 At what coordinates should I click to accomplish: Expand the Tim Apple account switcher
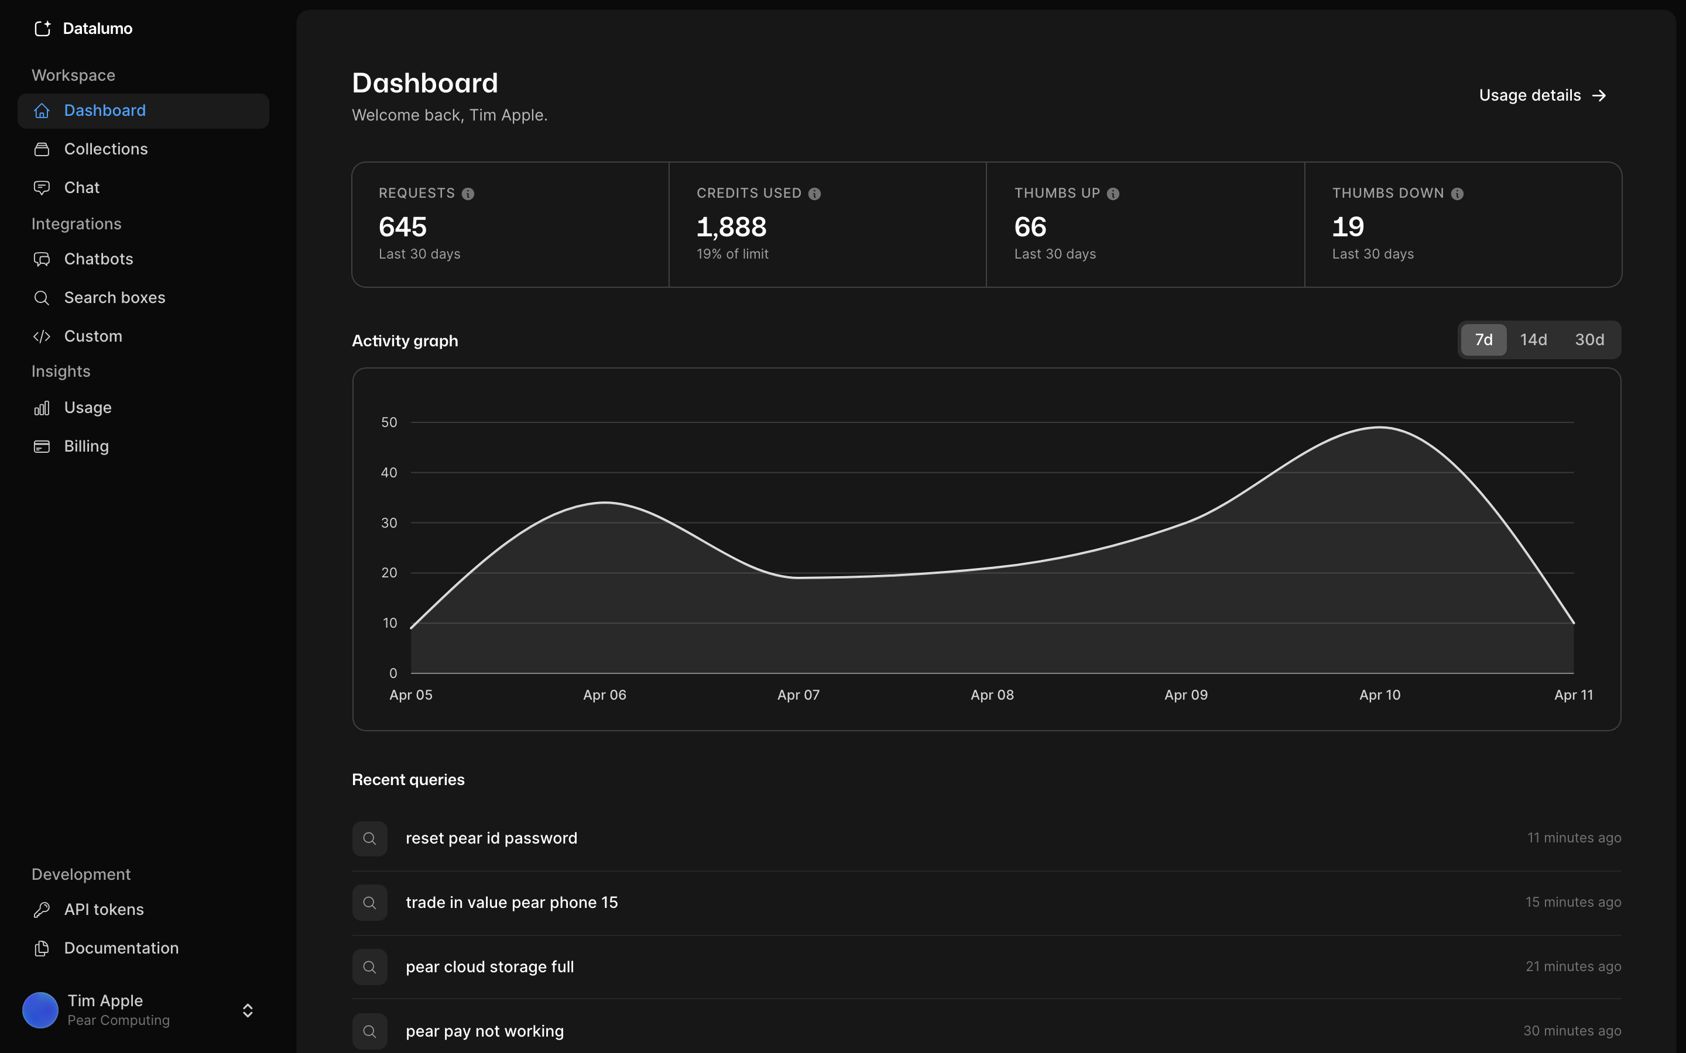point(247,1010)
